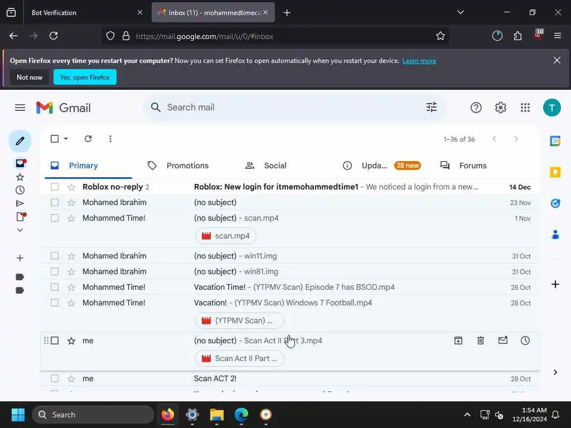Open Google Keep side panel
Screen dimensions: 571x428
555,172
